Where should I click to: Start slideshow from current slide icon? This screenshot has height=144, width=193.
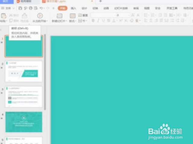coord(40,16)
